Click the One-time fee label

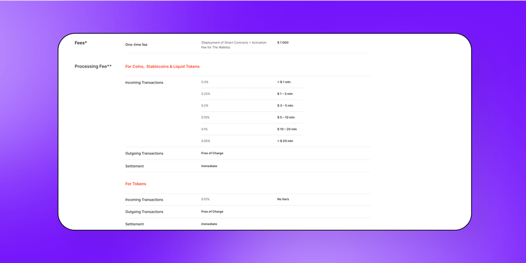tap(136, 45)
